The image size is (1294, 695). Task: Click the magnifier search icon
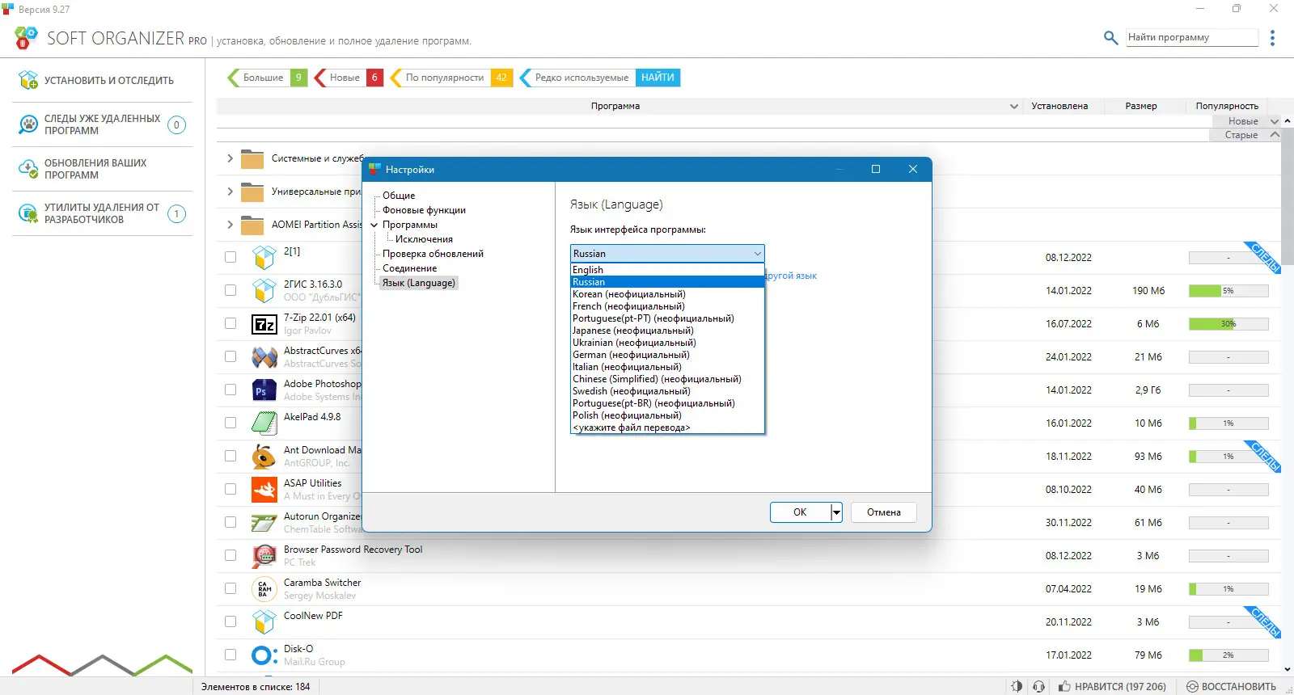(x=1110, y=37)
